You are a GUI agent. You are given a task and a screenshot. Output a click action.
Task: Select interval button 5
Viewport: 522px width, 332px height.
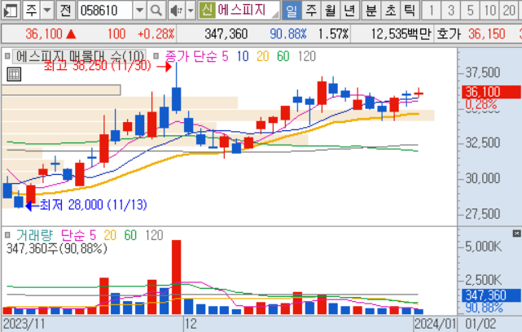coord(470,11)
